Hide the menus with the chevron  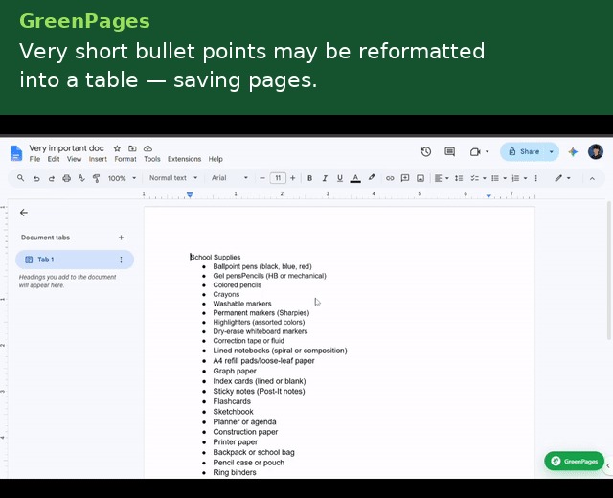pos(592,179)
